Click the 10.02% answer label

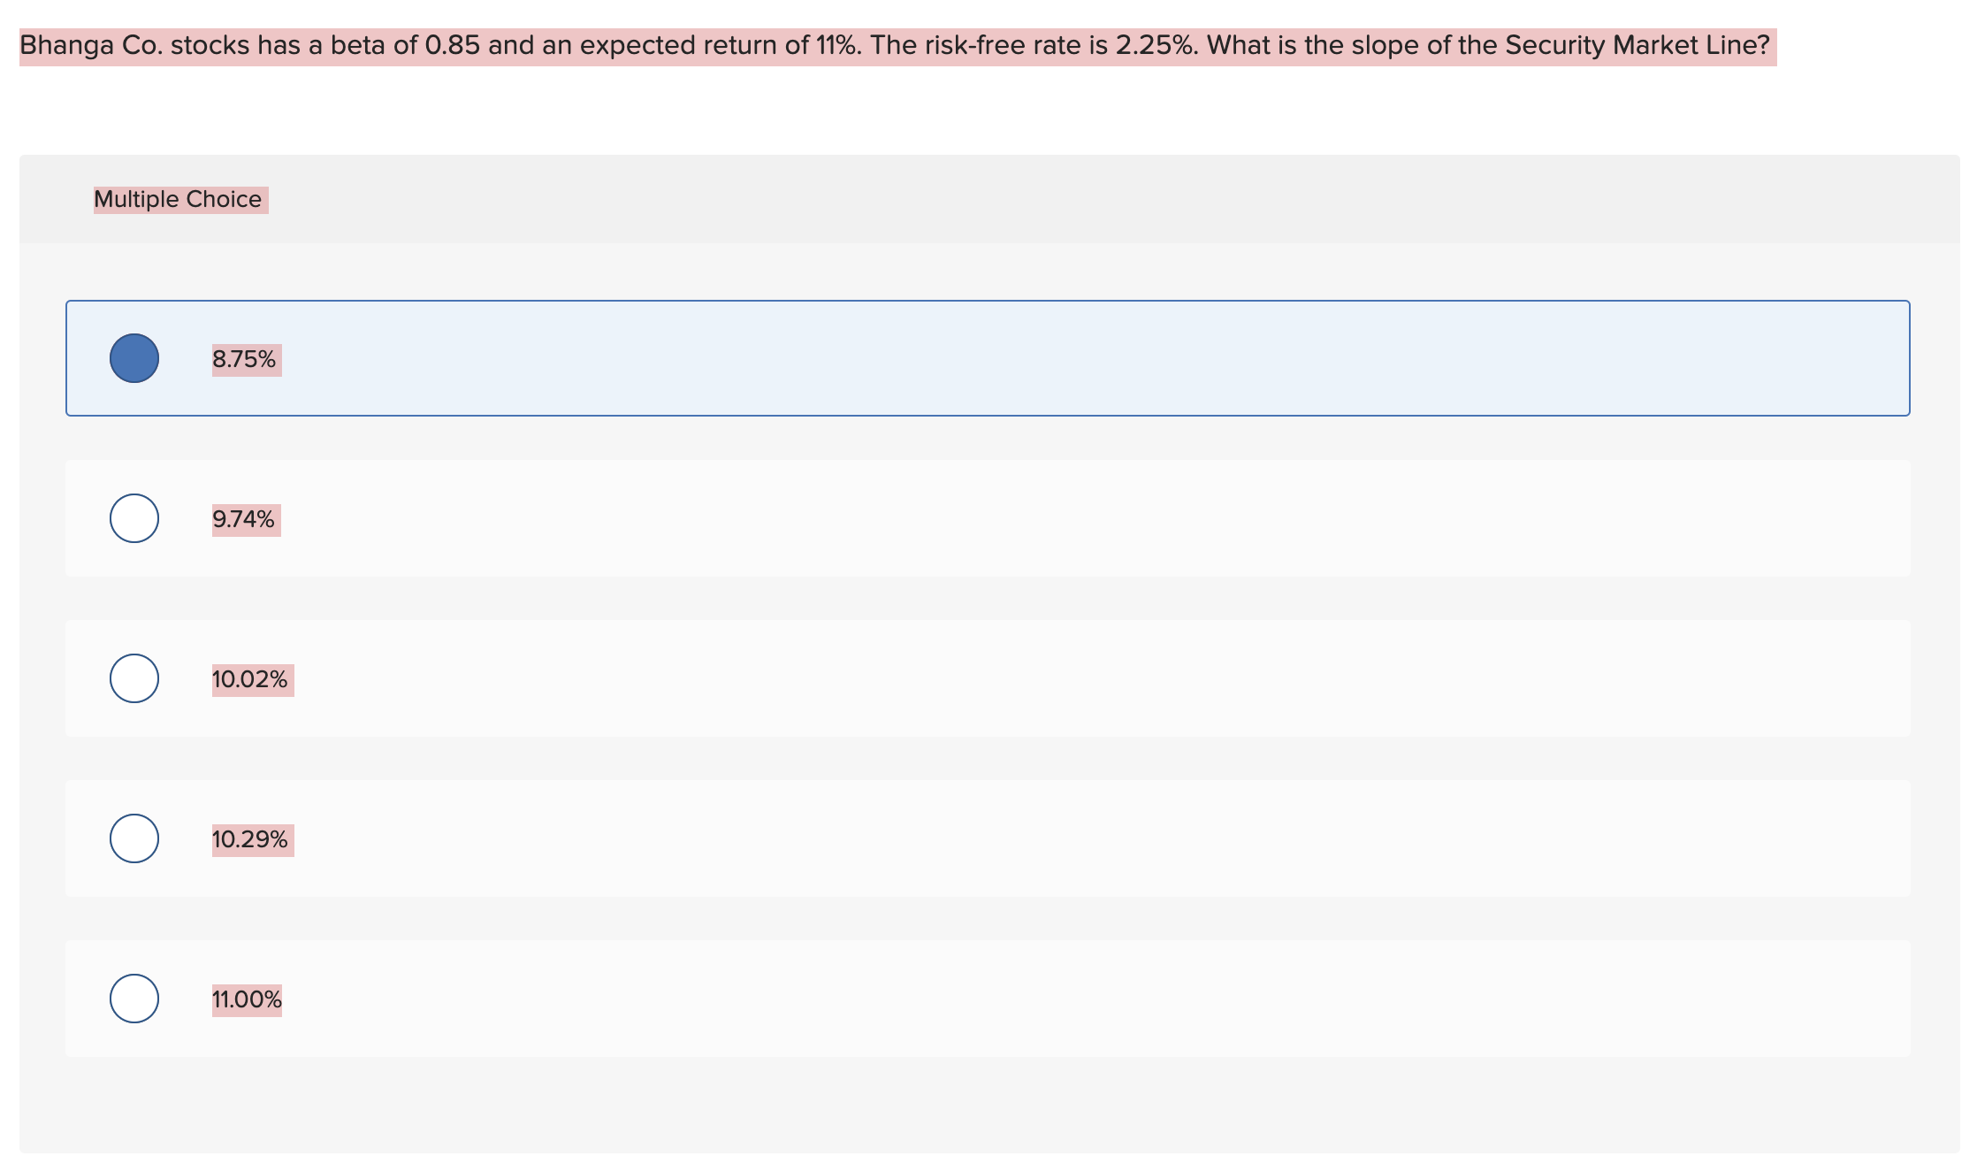pyautogui.click(x=251, y=678)
